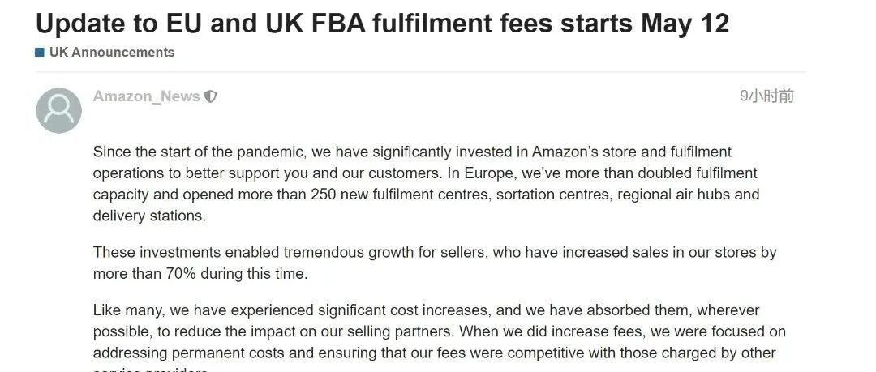Image resolution: width=876 pixels, height=372 pixels.
Task: Click the topic title heading
Action: [382, 24]
